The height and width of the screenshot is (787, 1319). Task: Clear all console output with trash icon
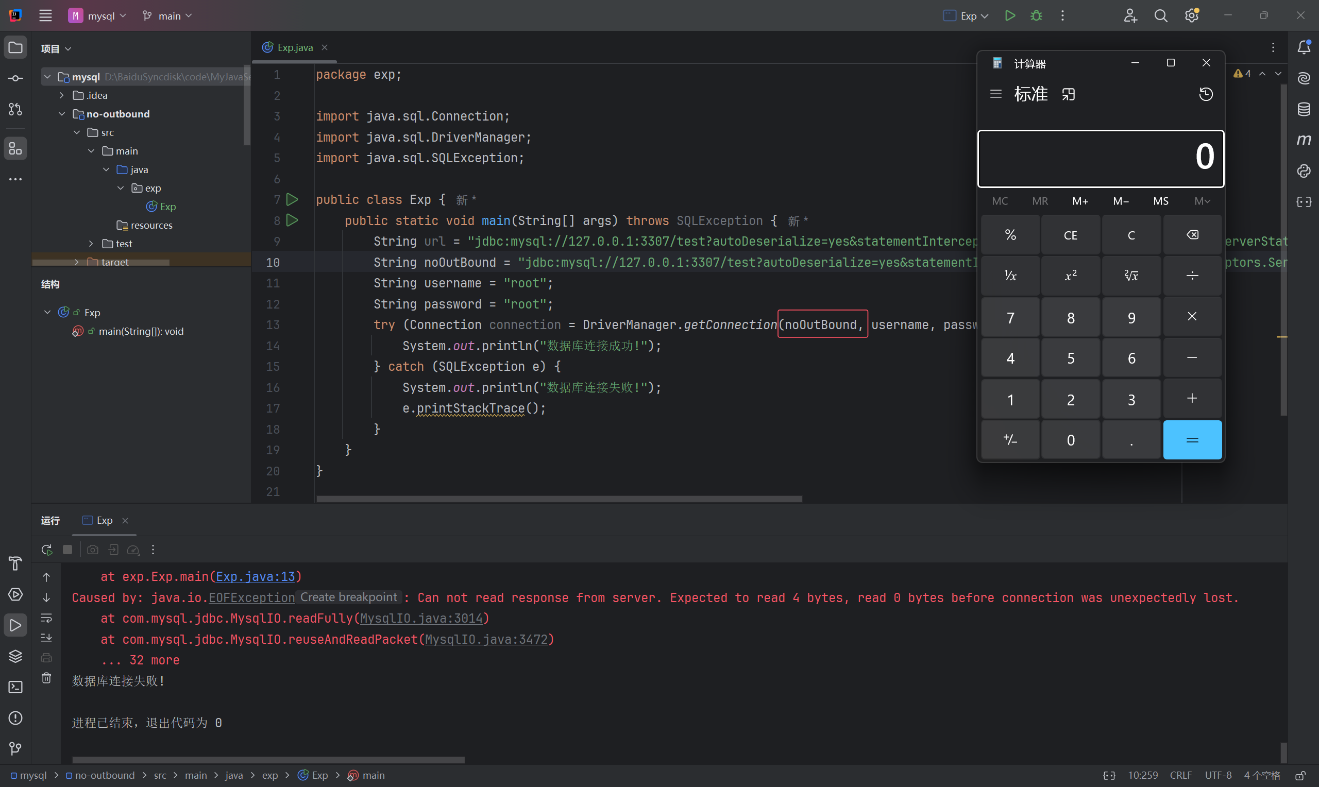(47, 678)
